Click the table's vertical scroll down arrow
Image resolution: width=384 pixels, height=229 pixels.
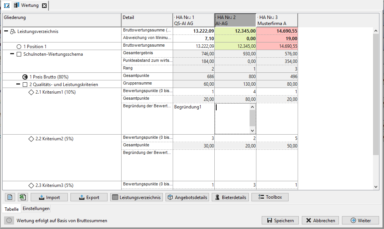click(376, 187)
